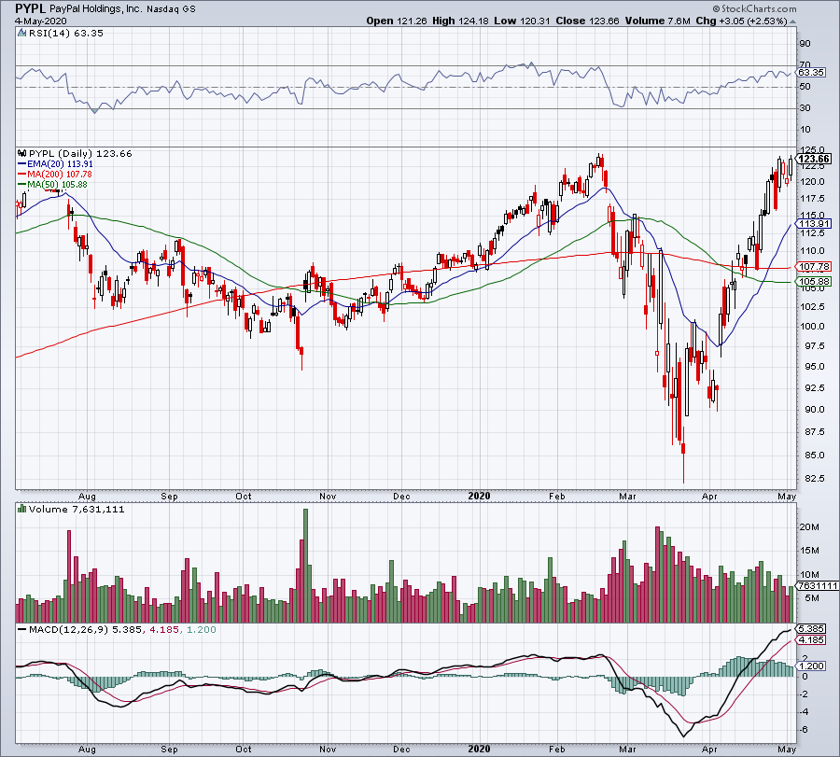Select the EMA(20) 113.91 legend entry
This screenshot has width=840, height=757.
click(x=60, y=164)
